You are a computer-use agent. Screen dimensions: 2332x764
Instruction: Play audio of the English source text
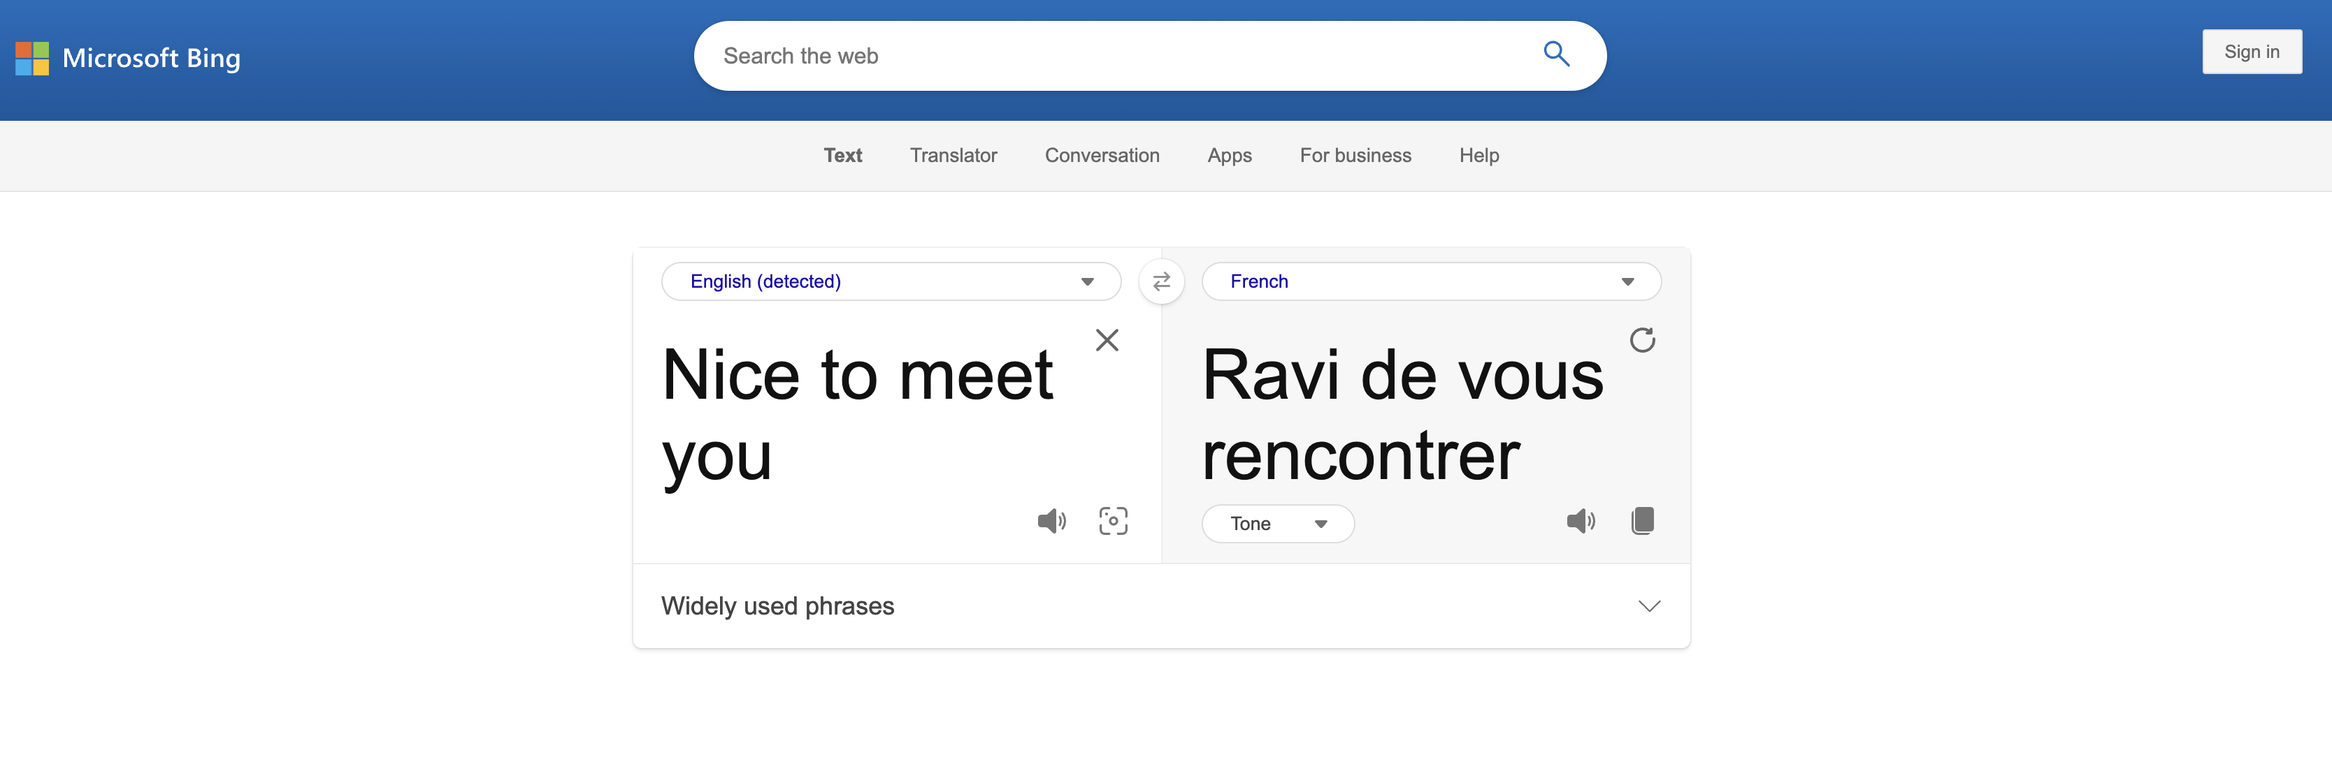point(1052,521)
